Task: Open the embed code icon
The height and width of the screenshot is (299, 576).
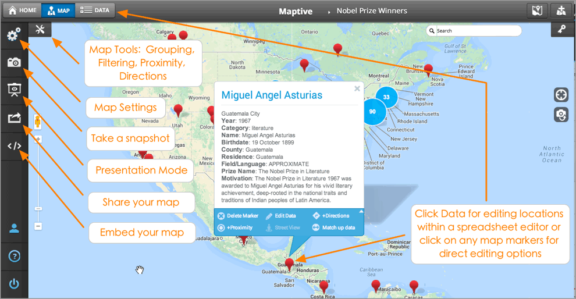Action: 14,146
